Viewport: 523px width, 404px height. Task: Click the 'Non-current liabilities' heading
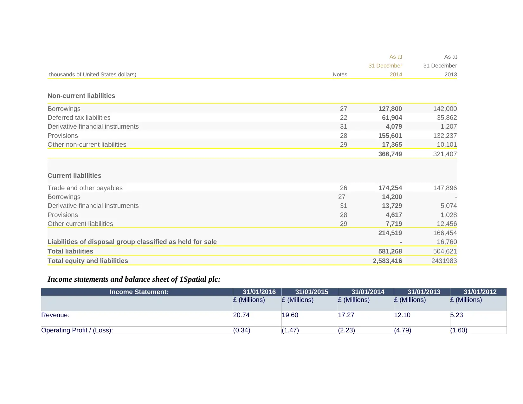(81, 96)
